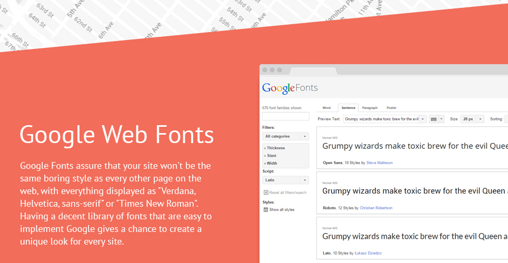Open the dropdown arrow next to keyboard icon
This screenshot has height=263, width=508.
point(441,119)
